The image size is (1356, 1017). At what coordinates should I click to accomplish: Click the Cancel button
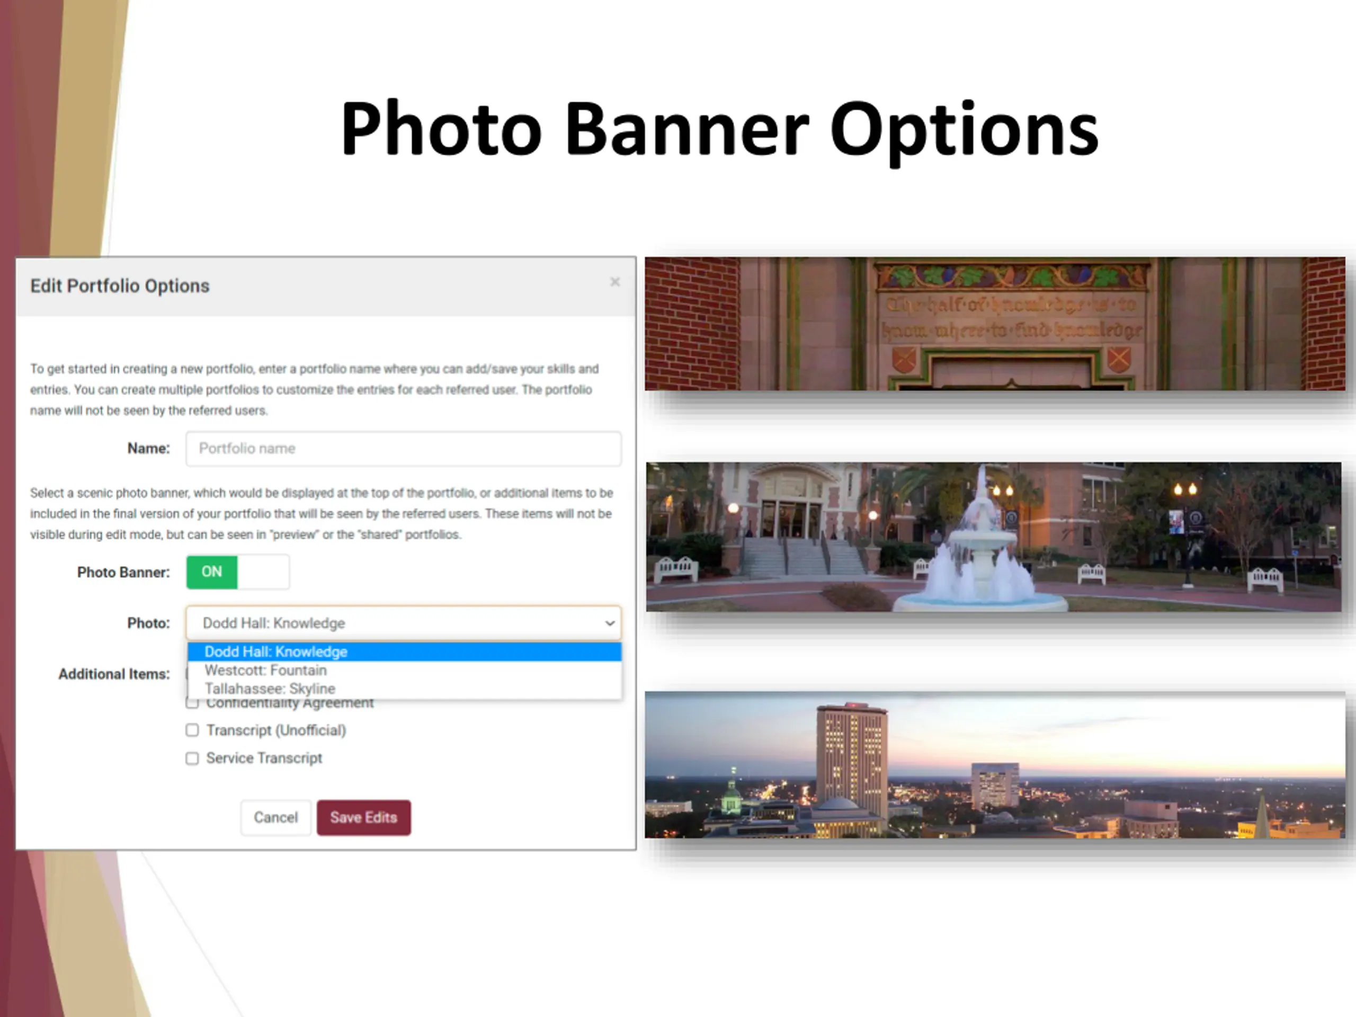coord(276,818)
